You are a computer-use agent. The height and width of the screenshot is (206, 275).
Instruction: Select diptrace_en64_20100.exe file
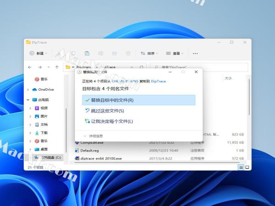101,158
